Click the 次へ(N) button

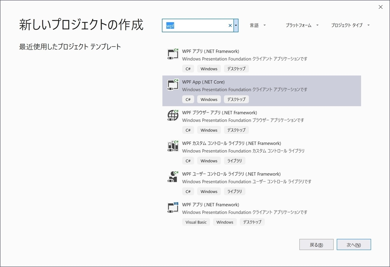[x=354, y=244]
